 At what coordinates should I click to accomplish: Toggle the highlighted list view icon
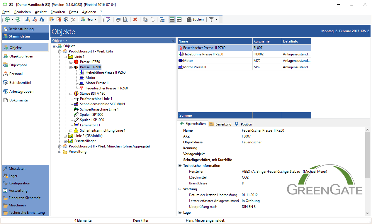[172, 19]
